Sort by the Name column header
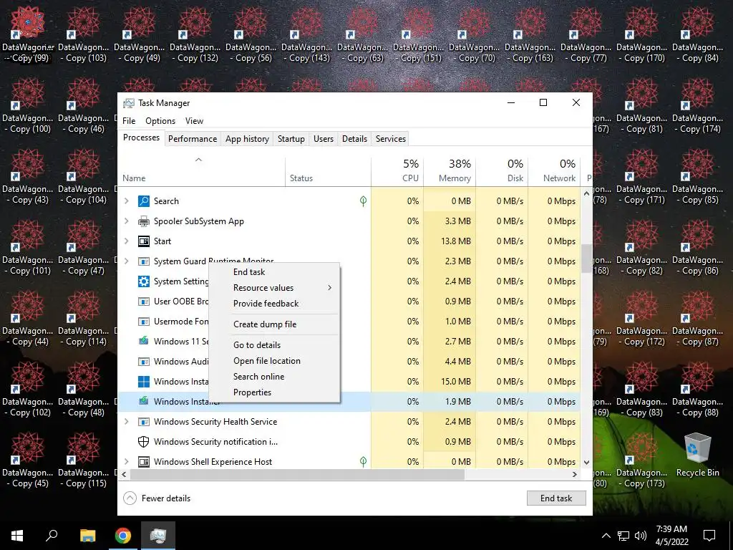733x550 pixels. click(201, 170)
